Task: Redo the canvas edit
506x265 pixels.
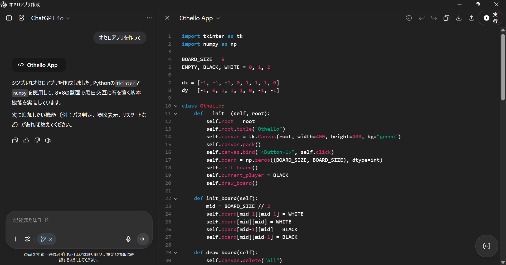Action: pyautogui.click(x=434, y=18)
